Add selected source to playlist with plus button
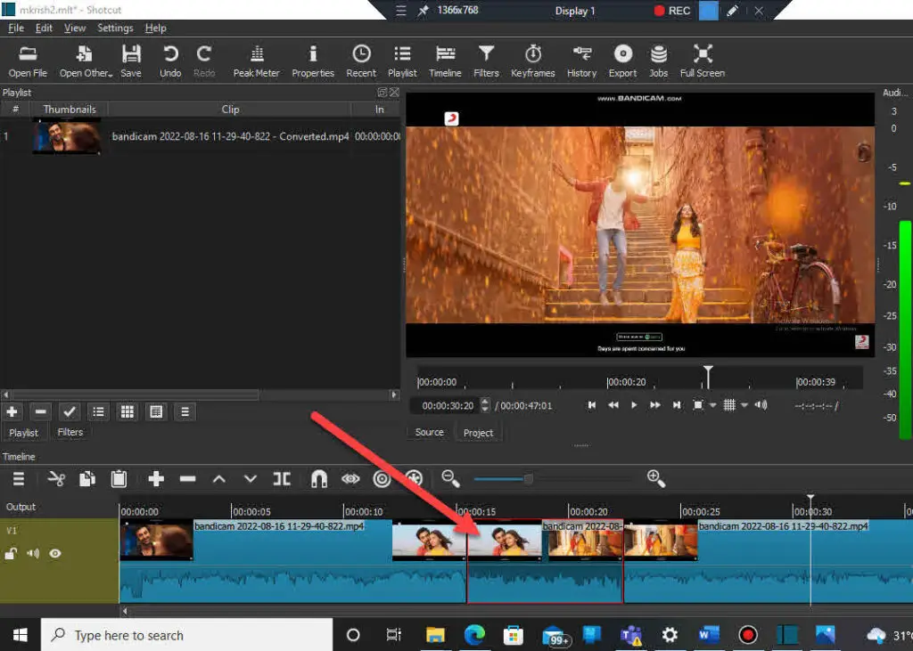913x651 pixels. (12, 412)
